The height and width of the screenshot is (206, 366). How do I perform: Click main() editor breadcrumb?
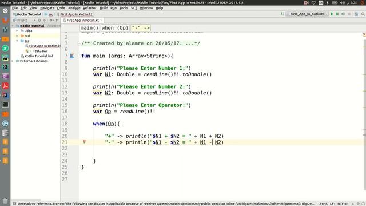(89, 28)
